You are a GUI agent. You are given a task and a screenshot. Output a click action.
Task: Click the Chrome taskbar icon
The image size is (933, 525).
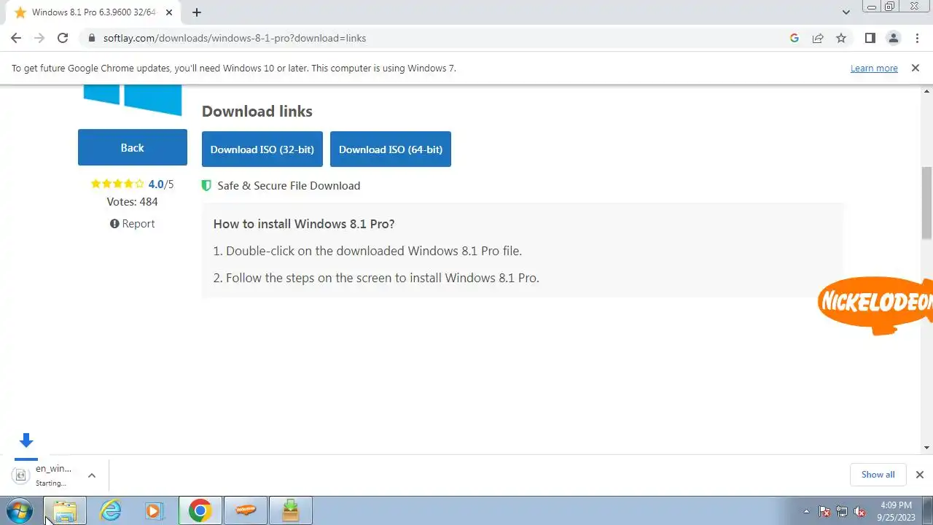pos(200,510)
